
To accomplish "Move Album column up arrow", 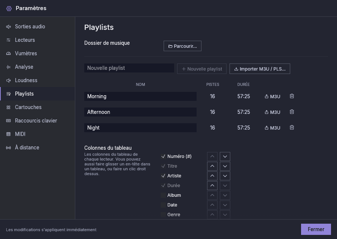I will [x=212, y=195].
